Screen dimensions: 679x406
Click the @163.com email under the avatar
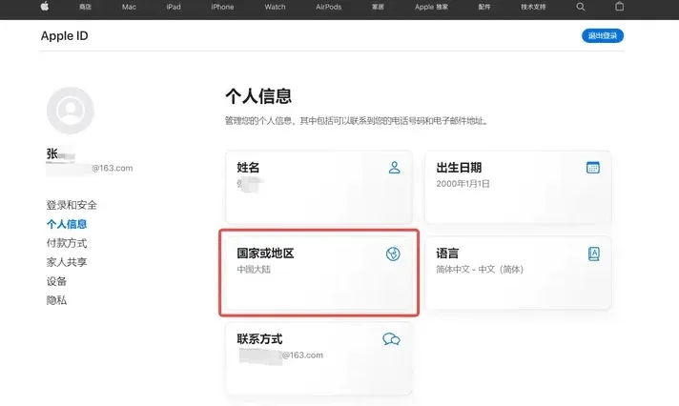click(x=113, y=168)
